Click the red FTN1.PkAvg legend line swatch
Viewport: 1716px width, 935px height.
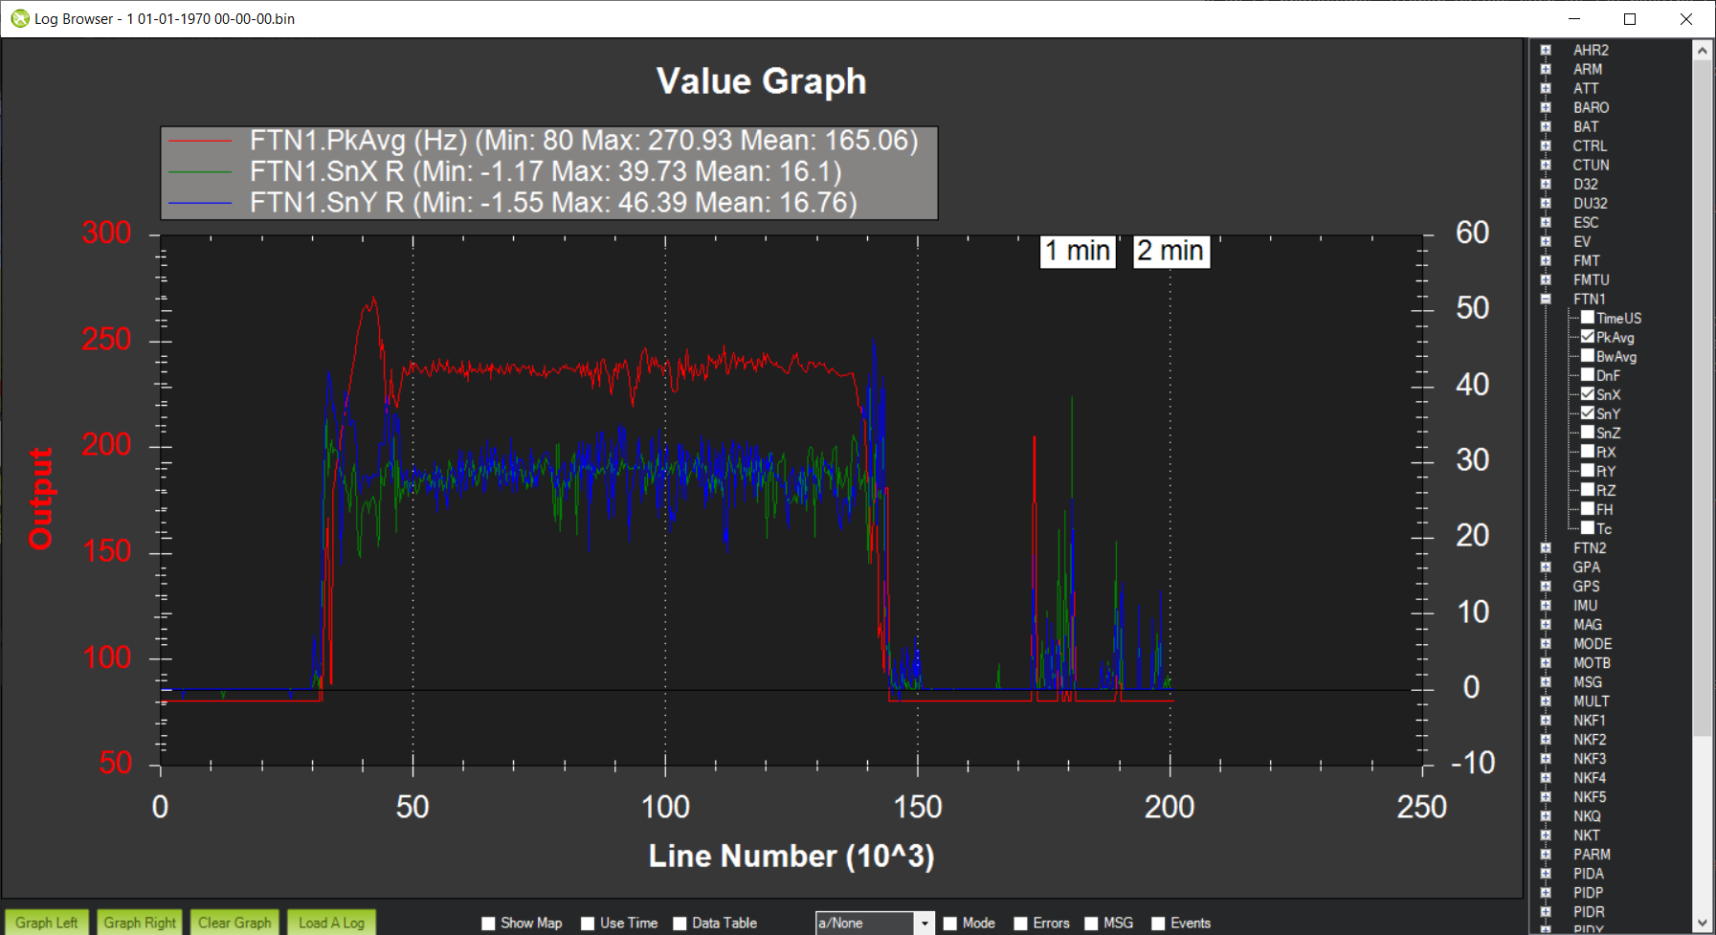pyautogui.click(x=200, y=141)
